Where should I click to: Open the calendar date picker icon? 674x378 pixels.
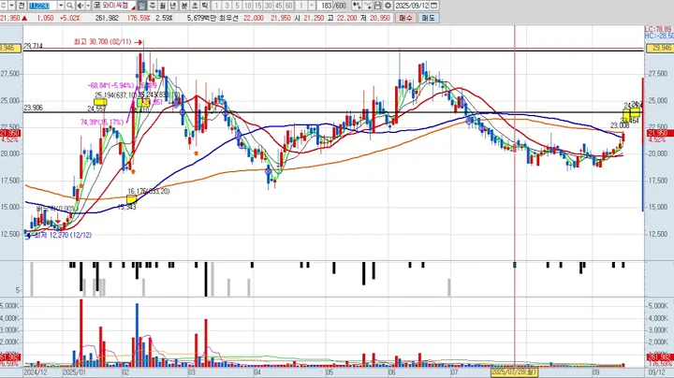click(434, 6)
